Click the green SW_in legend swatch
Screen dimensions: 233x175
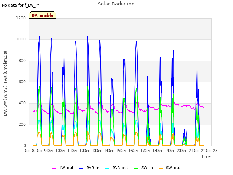(136, 168)
